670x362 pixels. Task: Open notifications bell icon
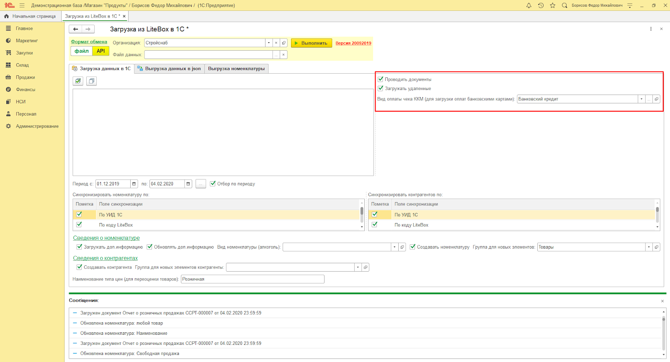click(529, 5)
